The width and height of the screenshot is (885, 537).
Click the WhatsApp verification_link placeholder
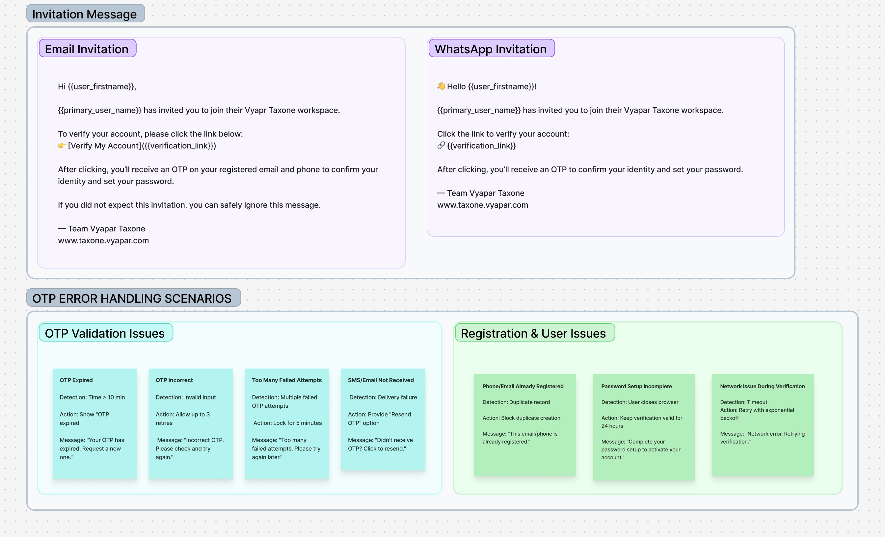pyautogui.click(x=482, y=145)
